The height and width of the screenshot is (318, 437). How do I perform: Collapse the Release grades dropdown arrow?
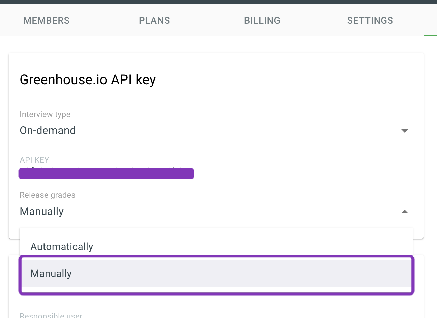point(405,212)
